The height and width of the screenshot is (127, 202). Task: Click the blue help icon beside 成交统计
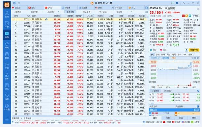coord(198,91)
